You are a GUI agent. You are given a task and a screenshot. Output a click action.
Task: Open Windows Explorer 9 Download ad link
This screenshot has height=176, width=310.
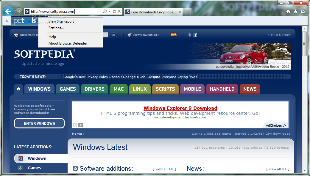pyautogui.click(x=180, y=108)
